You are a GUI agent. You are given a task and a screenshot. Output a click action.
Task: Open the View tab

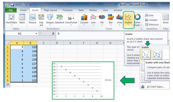pos(105,10)
